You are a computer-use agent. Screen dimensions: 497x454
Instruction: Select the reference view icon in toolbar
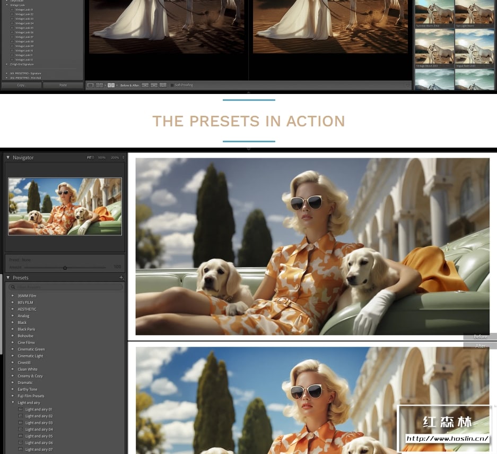99,85
